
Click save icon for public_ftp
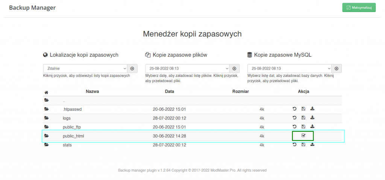click(x=303, y=127)
